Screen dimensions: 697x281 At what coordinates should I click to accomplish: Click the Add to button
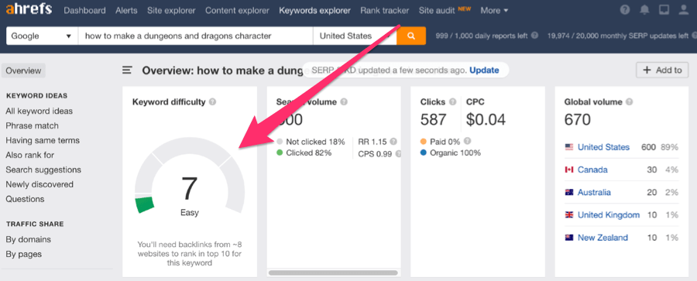662,70
